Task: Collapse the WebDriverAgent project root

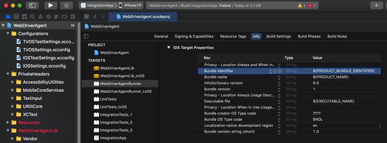Action: 3,25
